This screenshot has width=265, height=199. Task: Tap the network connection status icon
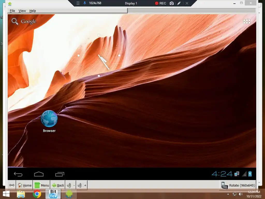point(237,174)
